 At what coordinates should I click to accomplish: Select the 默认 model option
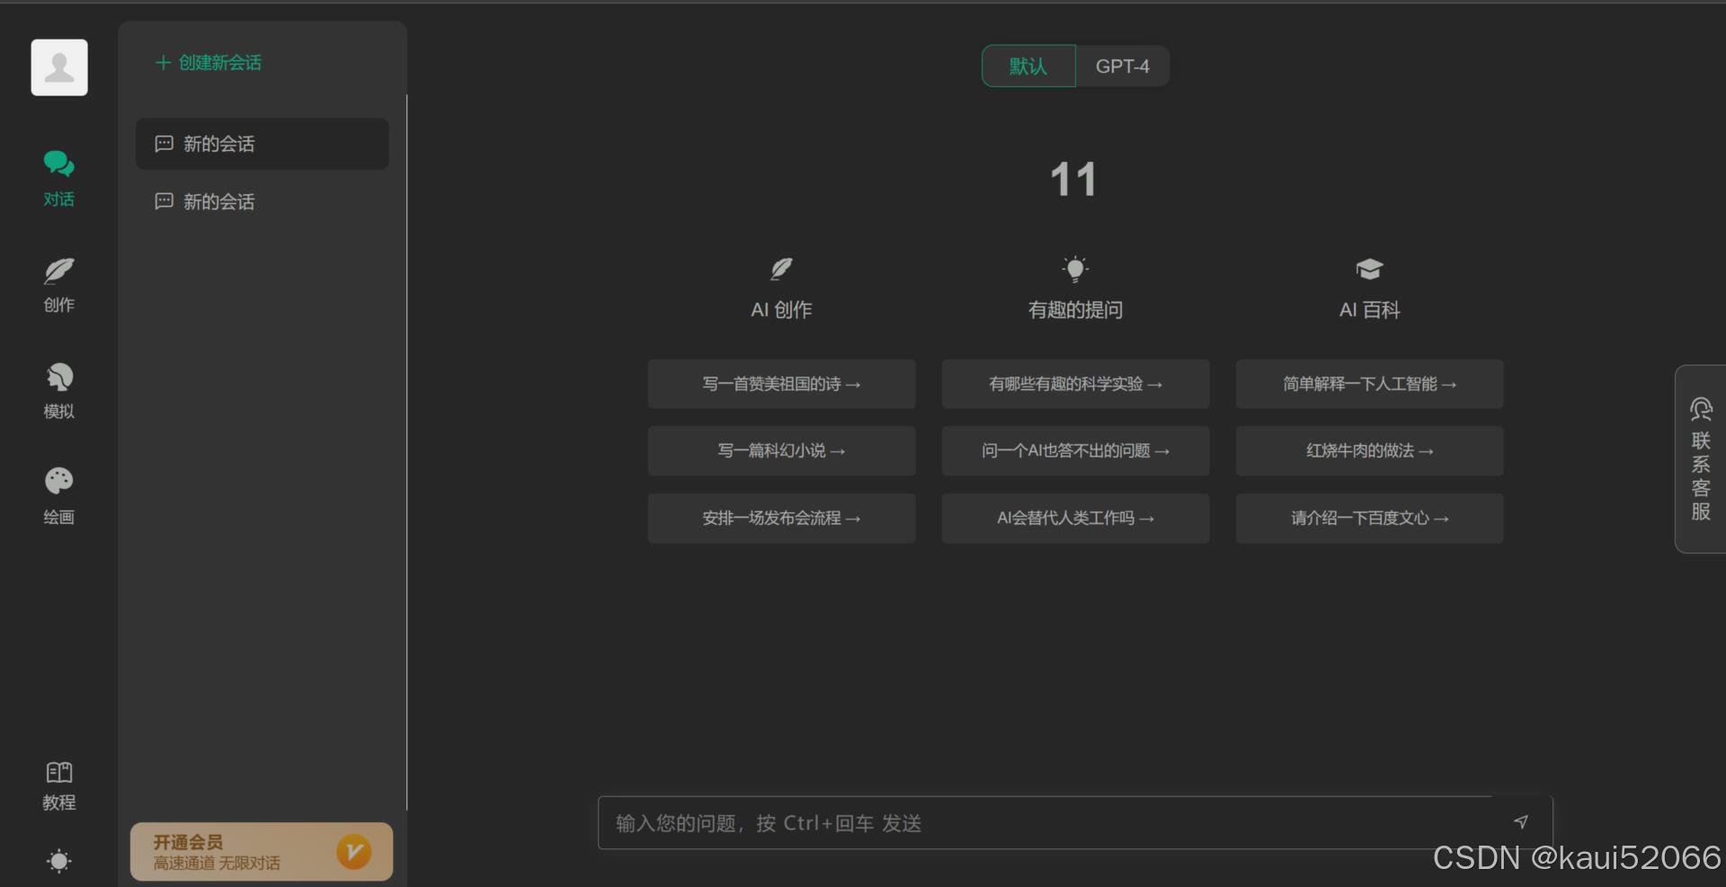(1028, 66)
